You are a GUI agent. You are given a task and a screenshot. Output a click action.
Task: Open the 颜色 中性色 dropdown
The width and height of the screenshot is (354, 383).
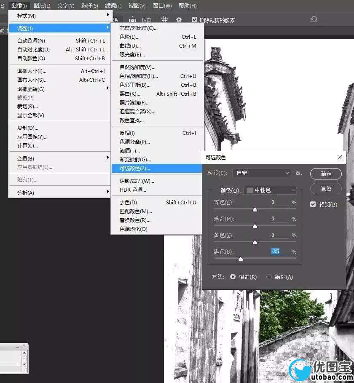click(x=271, y=190)
